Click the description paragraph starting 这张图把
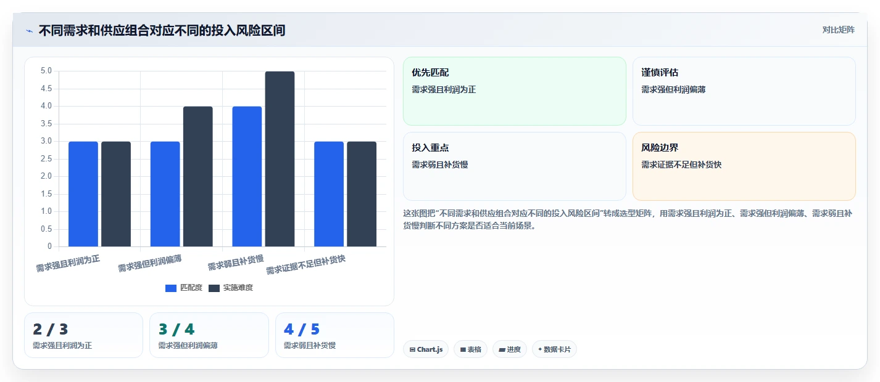880x382 pixels. click(x=628, y=219)
